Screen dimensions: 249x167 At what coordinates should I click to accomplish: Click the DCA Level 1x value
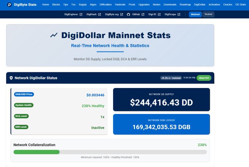[x=103, y=117]
